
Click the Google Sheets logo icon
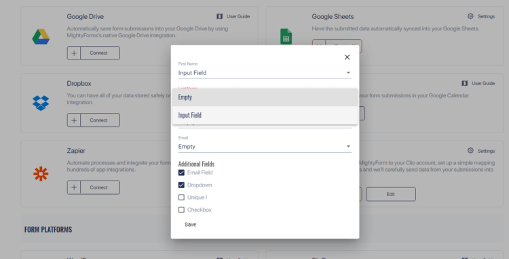[x=286, y=37]
